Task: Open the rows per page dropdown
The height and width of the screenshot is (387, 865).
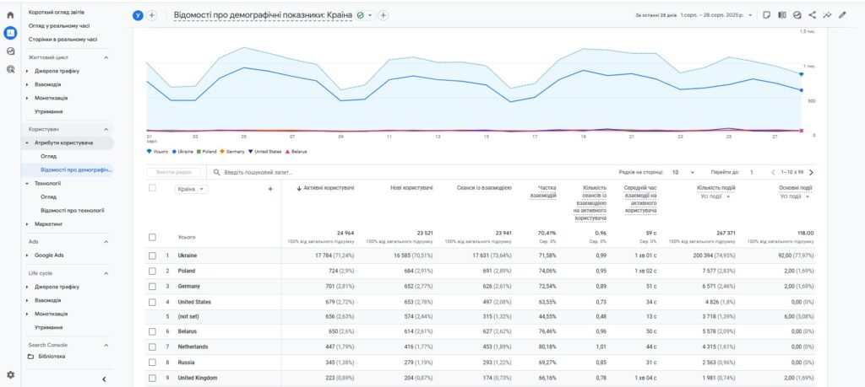Action: (683, 172)
